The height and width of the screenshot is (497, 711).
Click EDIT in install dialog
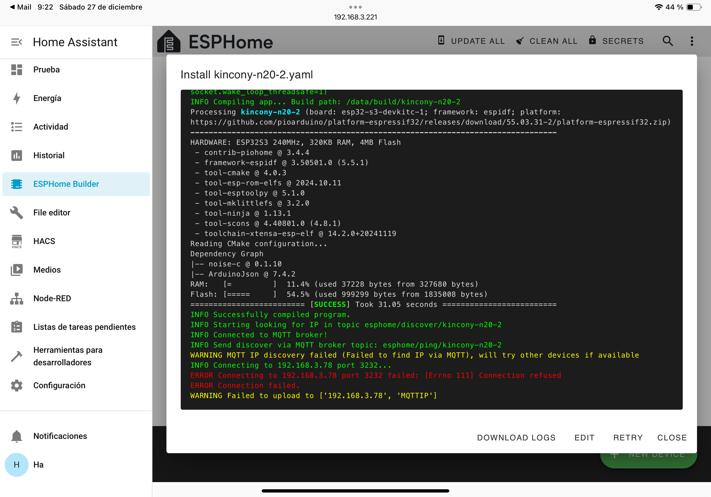pyautogui.click(x=584, y=437)
